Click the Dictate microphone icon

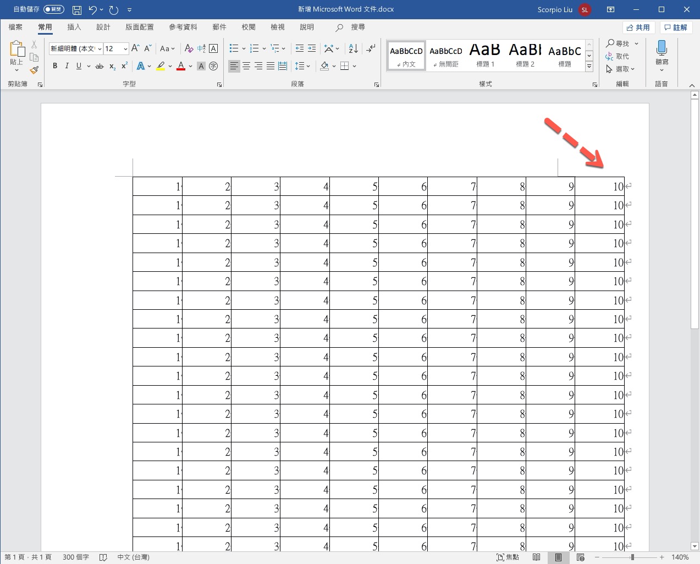click(x=662, y=48)
